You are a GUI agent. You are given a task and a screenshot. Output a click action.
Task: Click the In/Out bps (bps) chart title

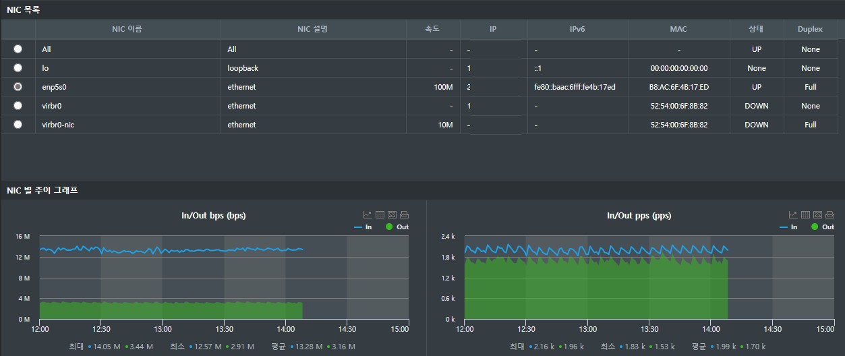214,216
